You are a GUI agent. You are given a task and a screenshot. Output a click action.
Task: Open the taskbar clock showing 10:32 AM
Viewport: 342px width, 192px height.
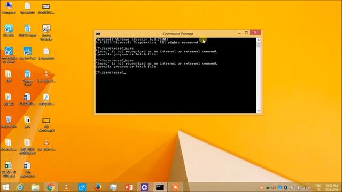[x=331, y=187]
